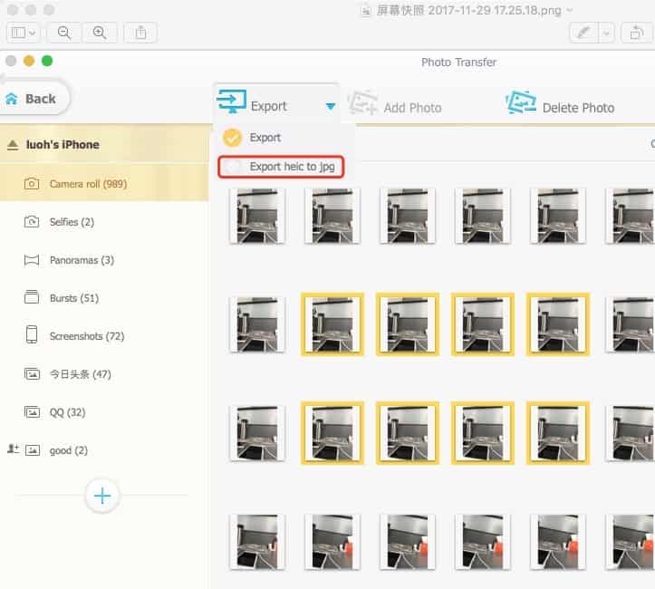This screenshot has height=589, width=655.
Task: Open Camera roll (989) album
Action: [x=104, y=182]
